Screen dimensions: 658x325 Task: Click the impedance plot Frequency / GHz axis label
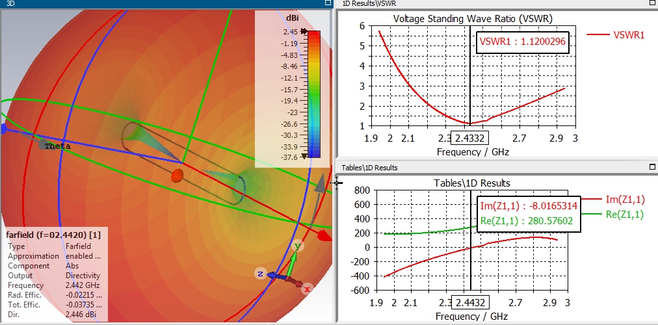click(x=472, y=316)
